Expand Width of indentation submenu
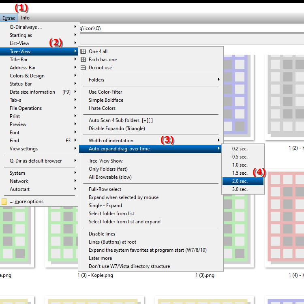304x304 pixels. pyautogui.click(x=151, y=141)
